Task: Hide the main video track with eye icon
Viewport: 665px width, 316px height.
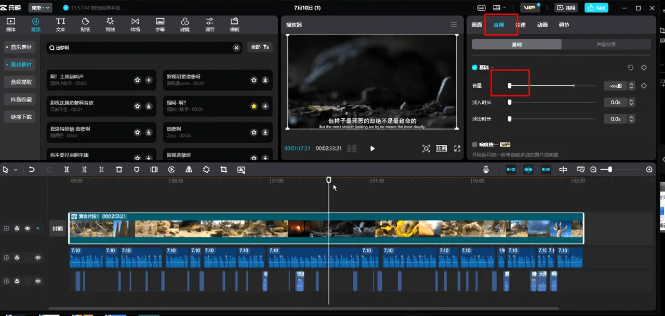Action: tap(27, 228)
